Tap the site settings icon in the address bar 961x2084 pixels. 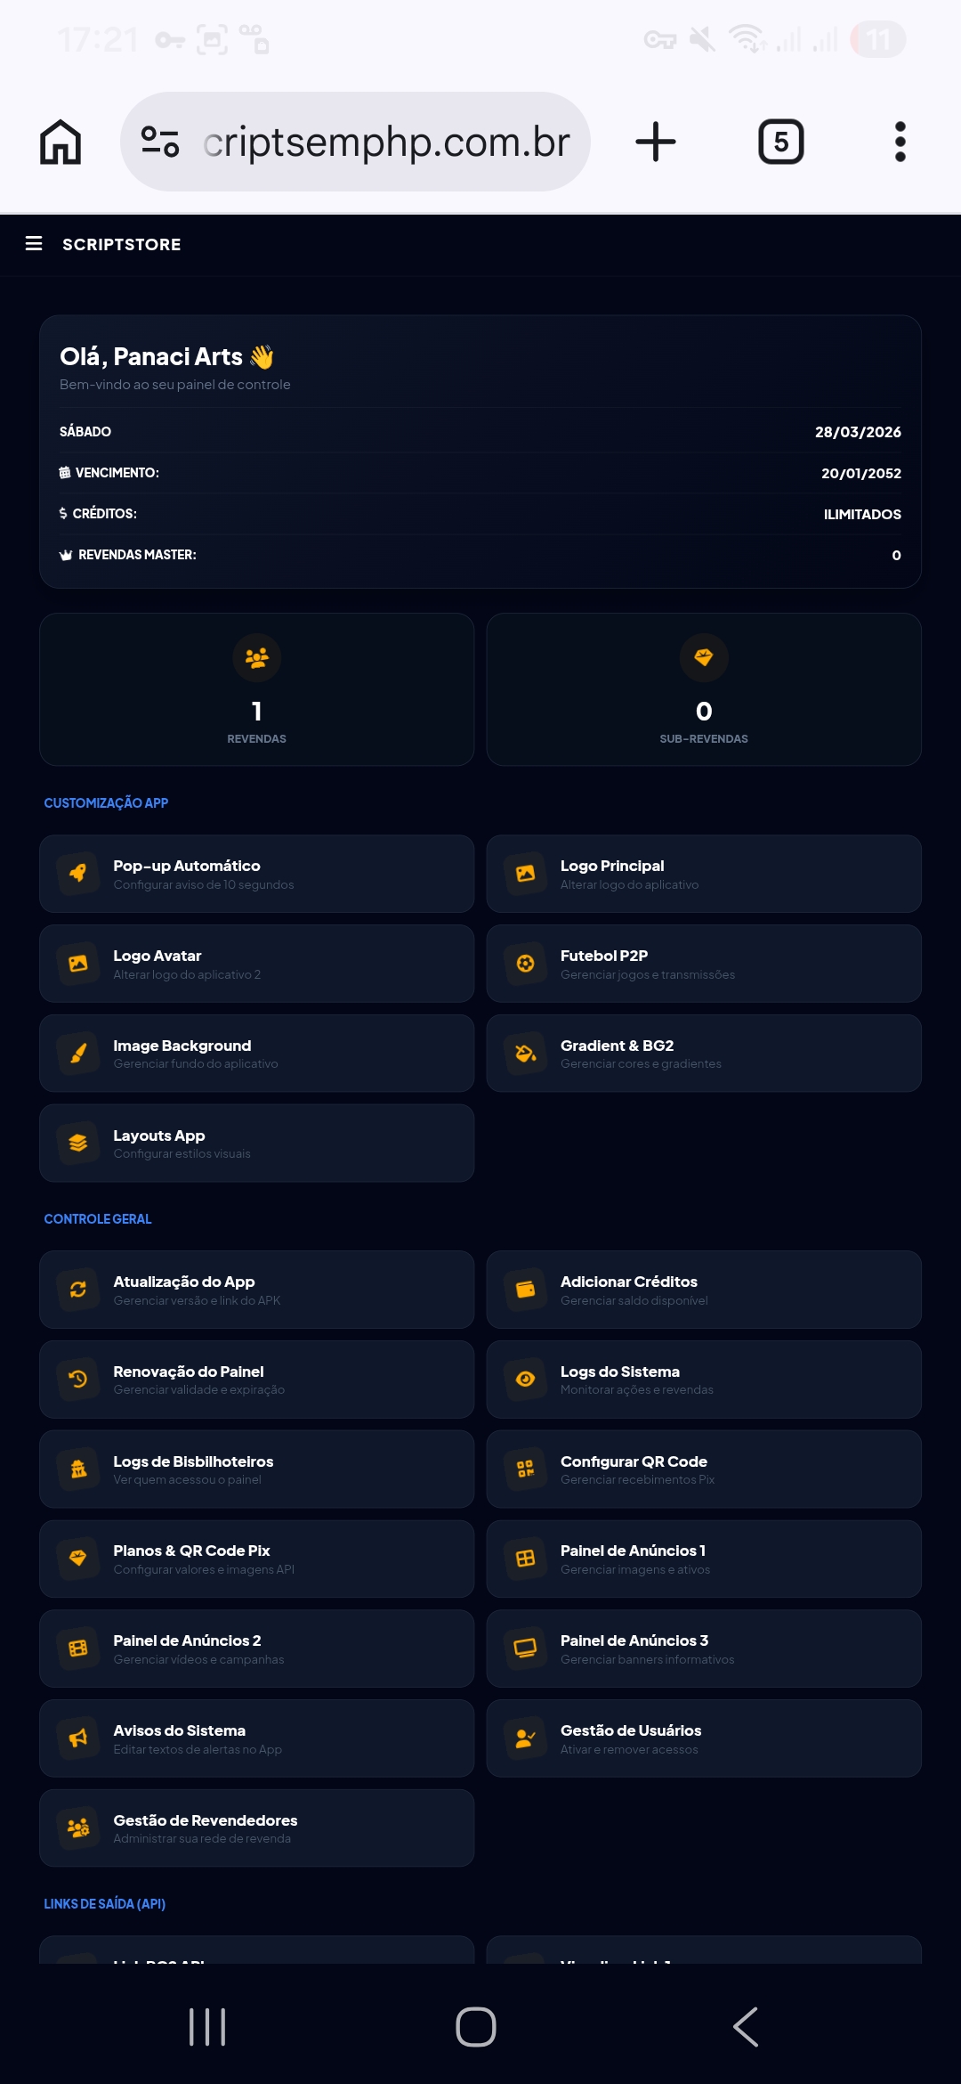click(160, 142)
